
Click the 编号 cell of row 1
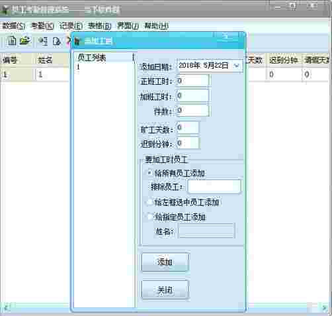click(x=18, y=75)
